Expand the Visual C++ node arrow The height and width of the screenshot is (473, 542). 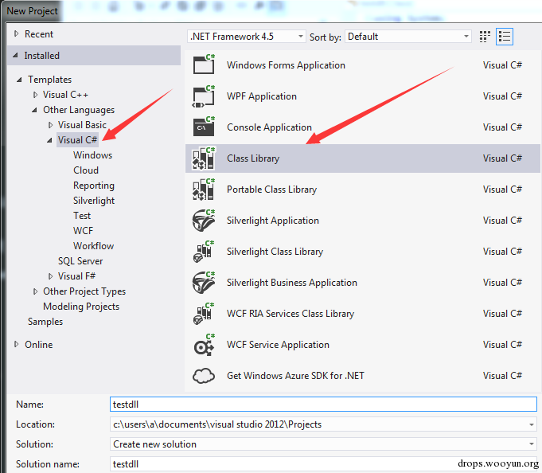coord(35,95)
